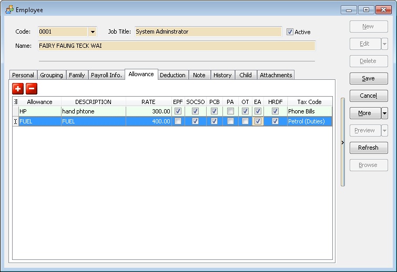Switch to the Personal tab
The width and height of the screenshot is (397, 272).
[23, 75]
